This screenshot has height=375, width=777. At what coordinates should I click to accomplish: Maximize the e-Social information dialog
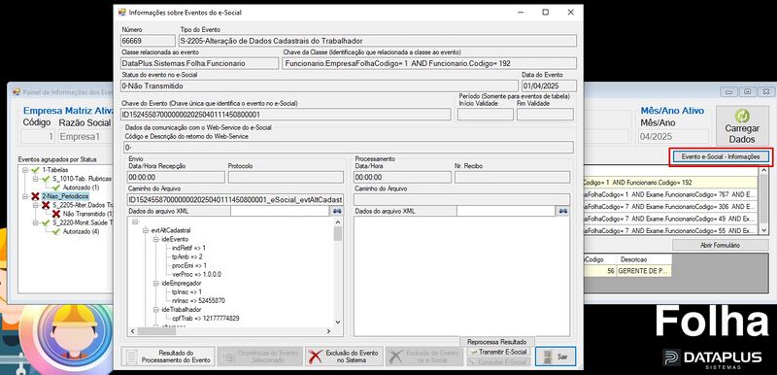tap(545, 12)
